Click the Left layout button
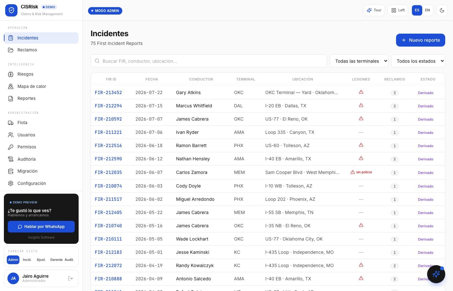 pyautogui.click(x=398, y=10)
